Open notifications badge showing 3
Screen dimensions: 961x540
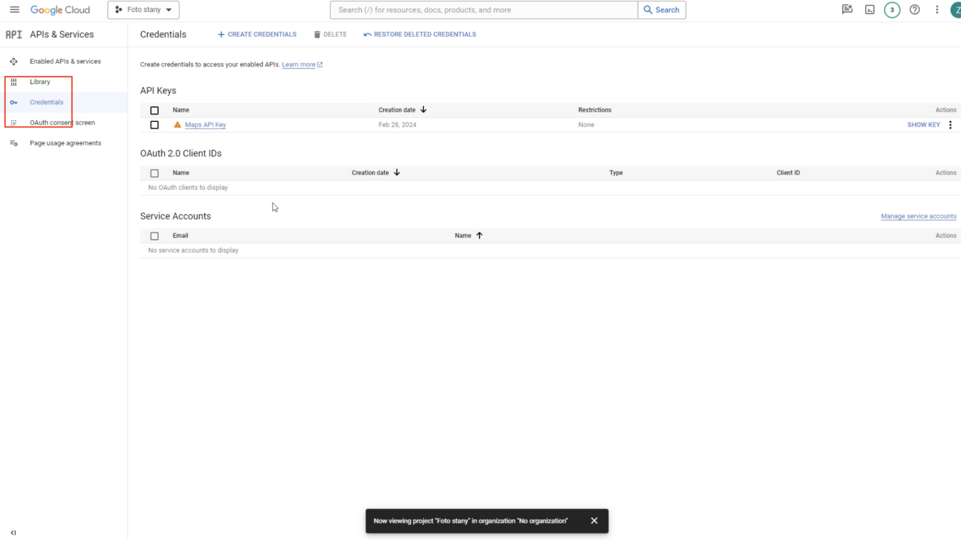[x=892, y=10]
